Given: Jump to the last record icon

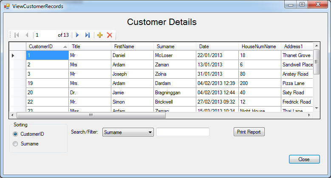Looking at the screenshot, I should click(88, 35).
